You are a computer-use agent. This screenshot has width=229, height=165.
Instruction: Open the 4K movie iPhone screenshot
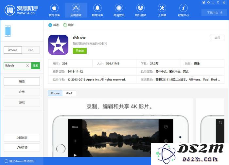point(120,128)
